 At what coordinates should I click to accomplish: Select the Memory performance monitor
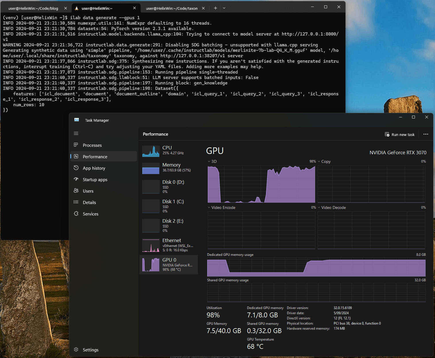(169, 168)
